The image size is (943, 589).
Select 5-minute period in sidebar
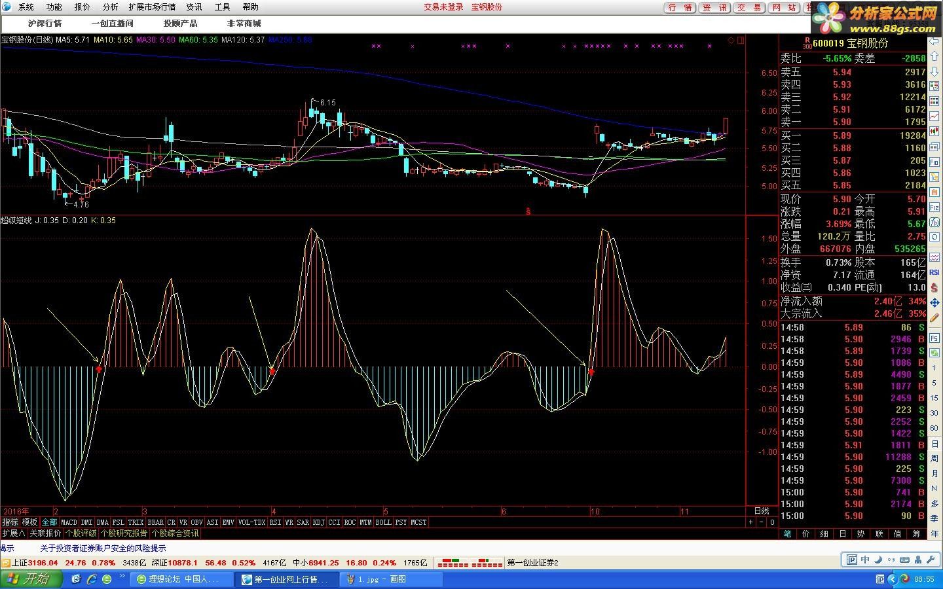(x=934, y=383)
